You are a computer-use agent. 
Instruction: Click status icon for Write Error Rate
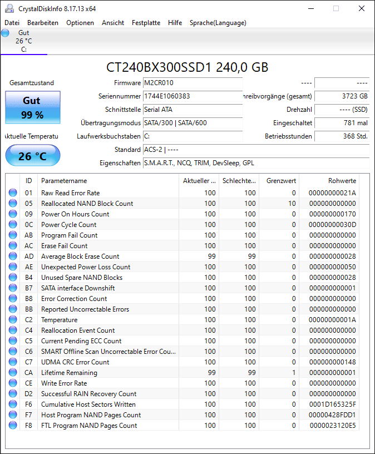click(x=13, y=383)
